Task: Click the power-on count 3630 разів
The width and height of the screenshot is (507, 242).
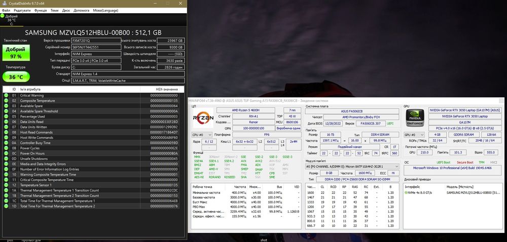Action: (x=171, y=60)
